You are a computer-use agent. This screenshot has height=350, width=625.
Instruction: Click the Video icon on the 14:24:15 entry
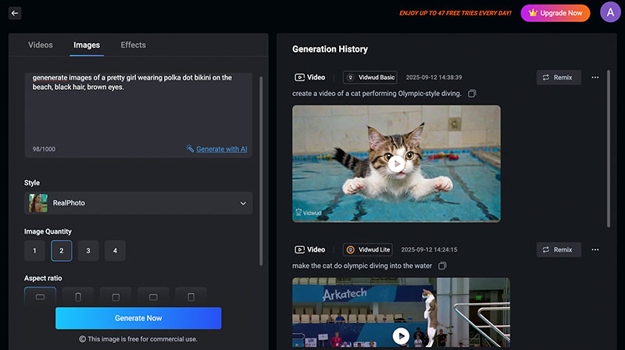[x=299, y=249]
